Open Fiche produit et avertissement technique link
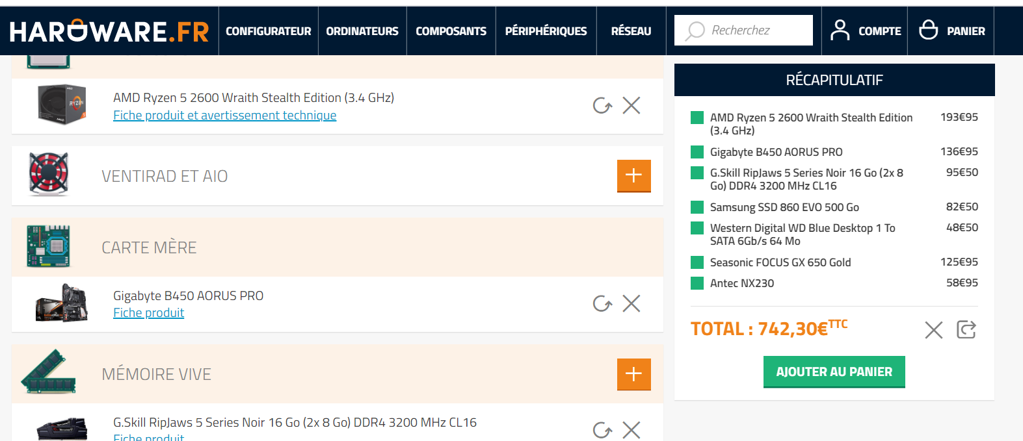This screenshot has height=441, width=1023. (224, 115)
